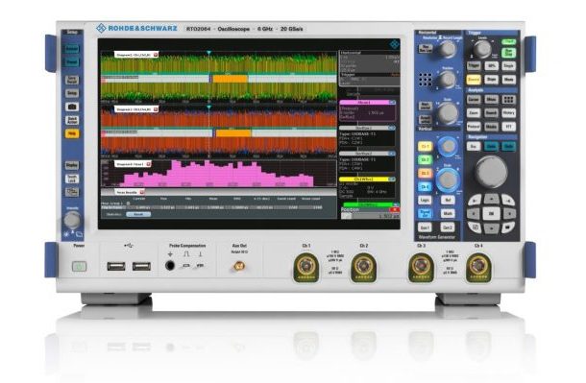
Task: Hit the Single acquisition key
Action: point(508,66)
